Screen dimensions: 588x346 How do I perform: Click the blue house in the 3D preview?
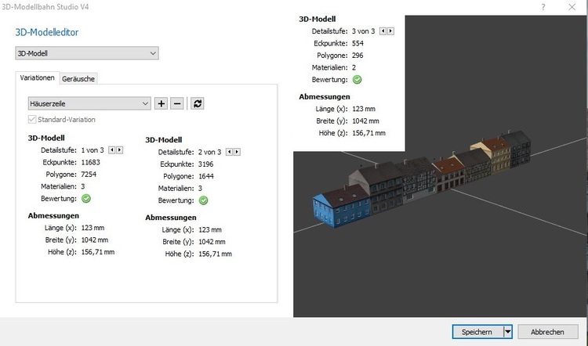point(340,207)
